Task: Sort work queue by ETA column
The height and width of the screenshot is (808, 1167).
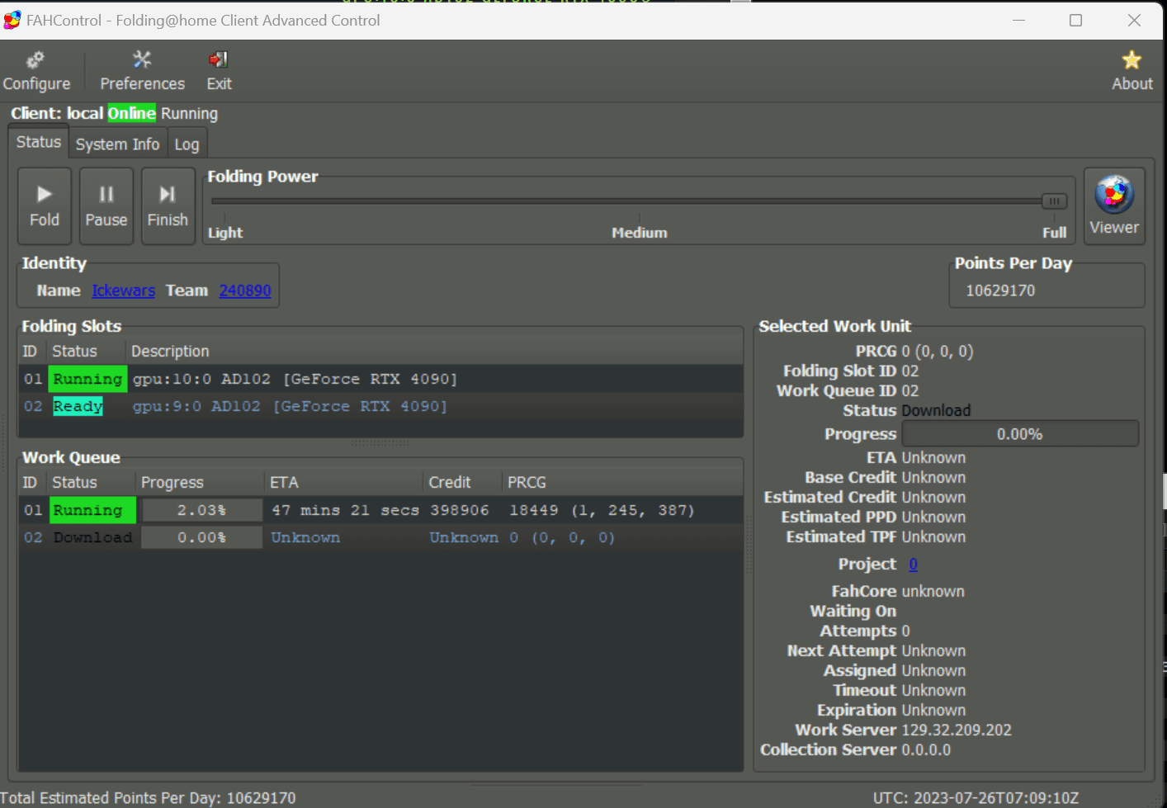Action: tap(343, 482)
